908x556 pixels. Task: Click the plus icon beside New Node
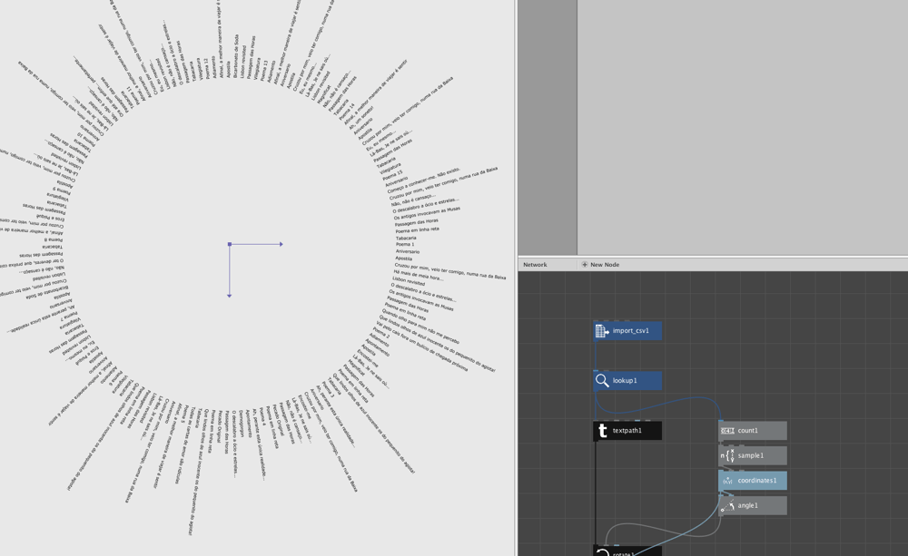(584, 265)
